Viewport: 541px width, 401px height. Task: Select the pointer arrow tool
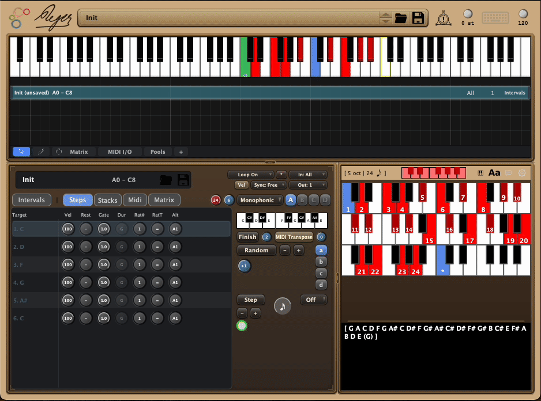pyautogui.click(x=21, y=152)
